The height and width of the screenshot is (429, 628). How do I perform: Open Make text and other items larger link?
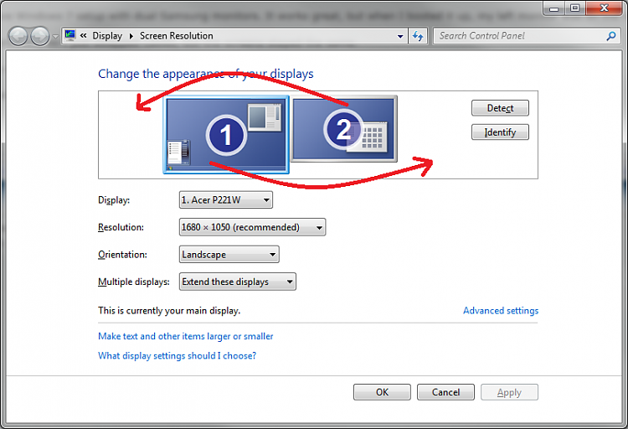tap(185, 336)
